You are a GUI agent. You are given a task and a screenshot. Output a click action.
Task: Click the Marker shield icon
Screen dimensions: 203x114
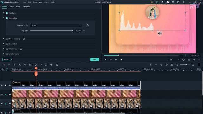(x=156, y=65)
